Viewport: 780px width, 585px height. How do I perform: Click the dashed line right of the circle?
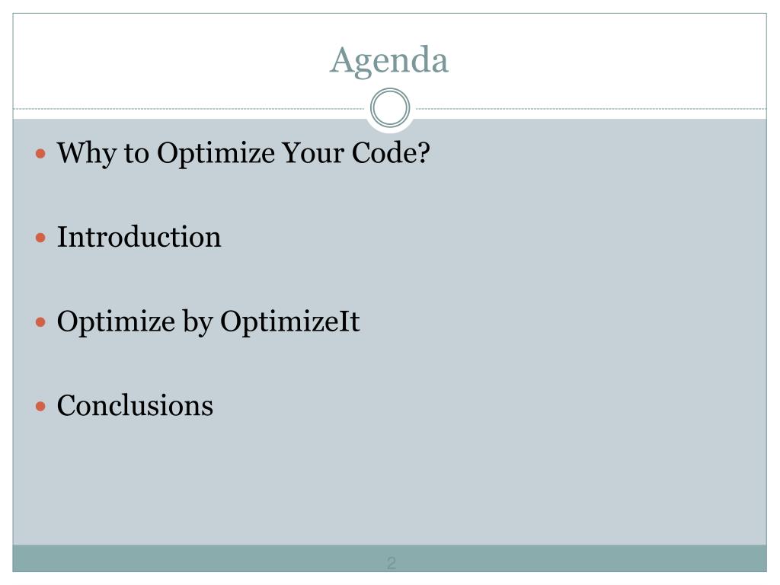click(x=590, y=108)
